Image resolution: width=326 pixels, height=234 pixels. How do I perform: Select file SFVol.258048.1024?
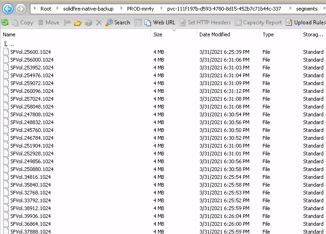(x=32, y=107)
